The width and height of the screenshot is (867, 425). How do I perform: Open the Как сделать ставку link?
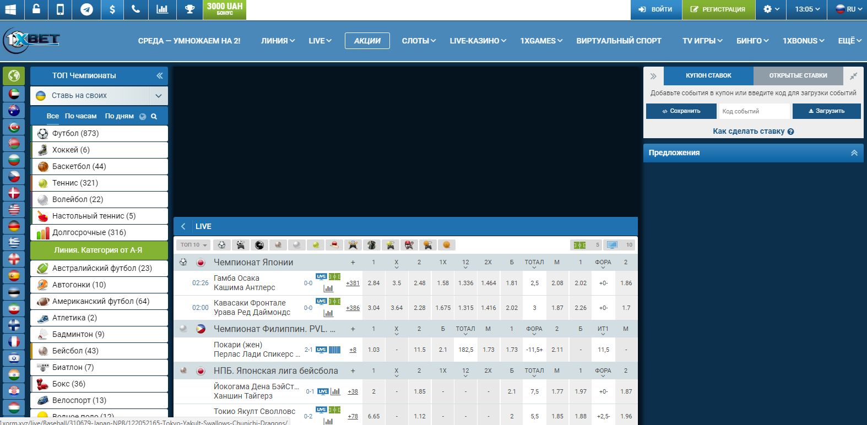[749, 132]
